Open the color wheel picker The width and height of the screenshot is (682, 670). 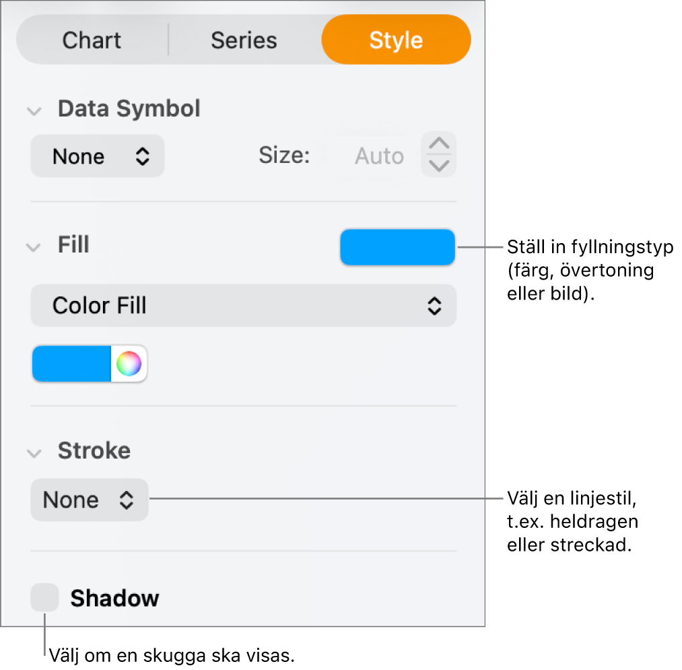(129, 364)
